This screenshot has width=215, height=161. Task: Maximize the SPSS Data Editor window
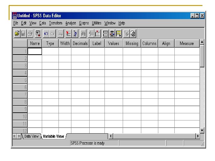197,16
